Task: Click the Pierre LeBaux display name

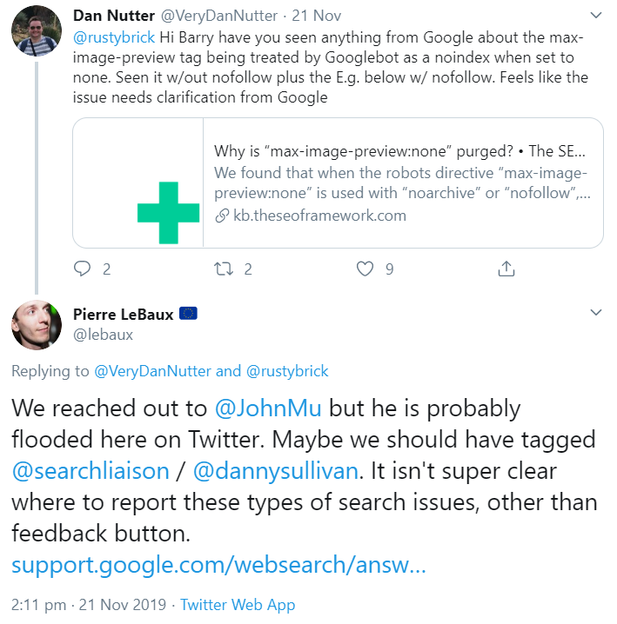Action: (135, 314)
